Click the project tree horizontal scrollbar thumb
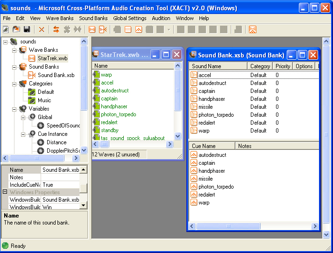 (x=37, y=158)
